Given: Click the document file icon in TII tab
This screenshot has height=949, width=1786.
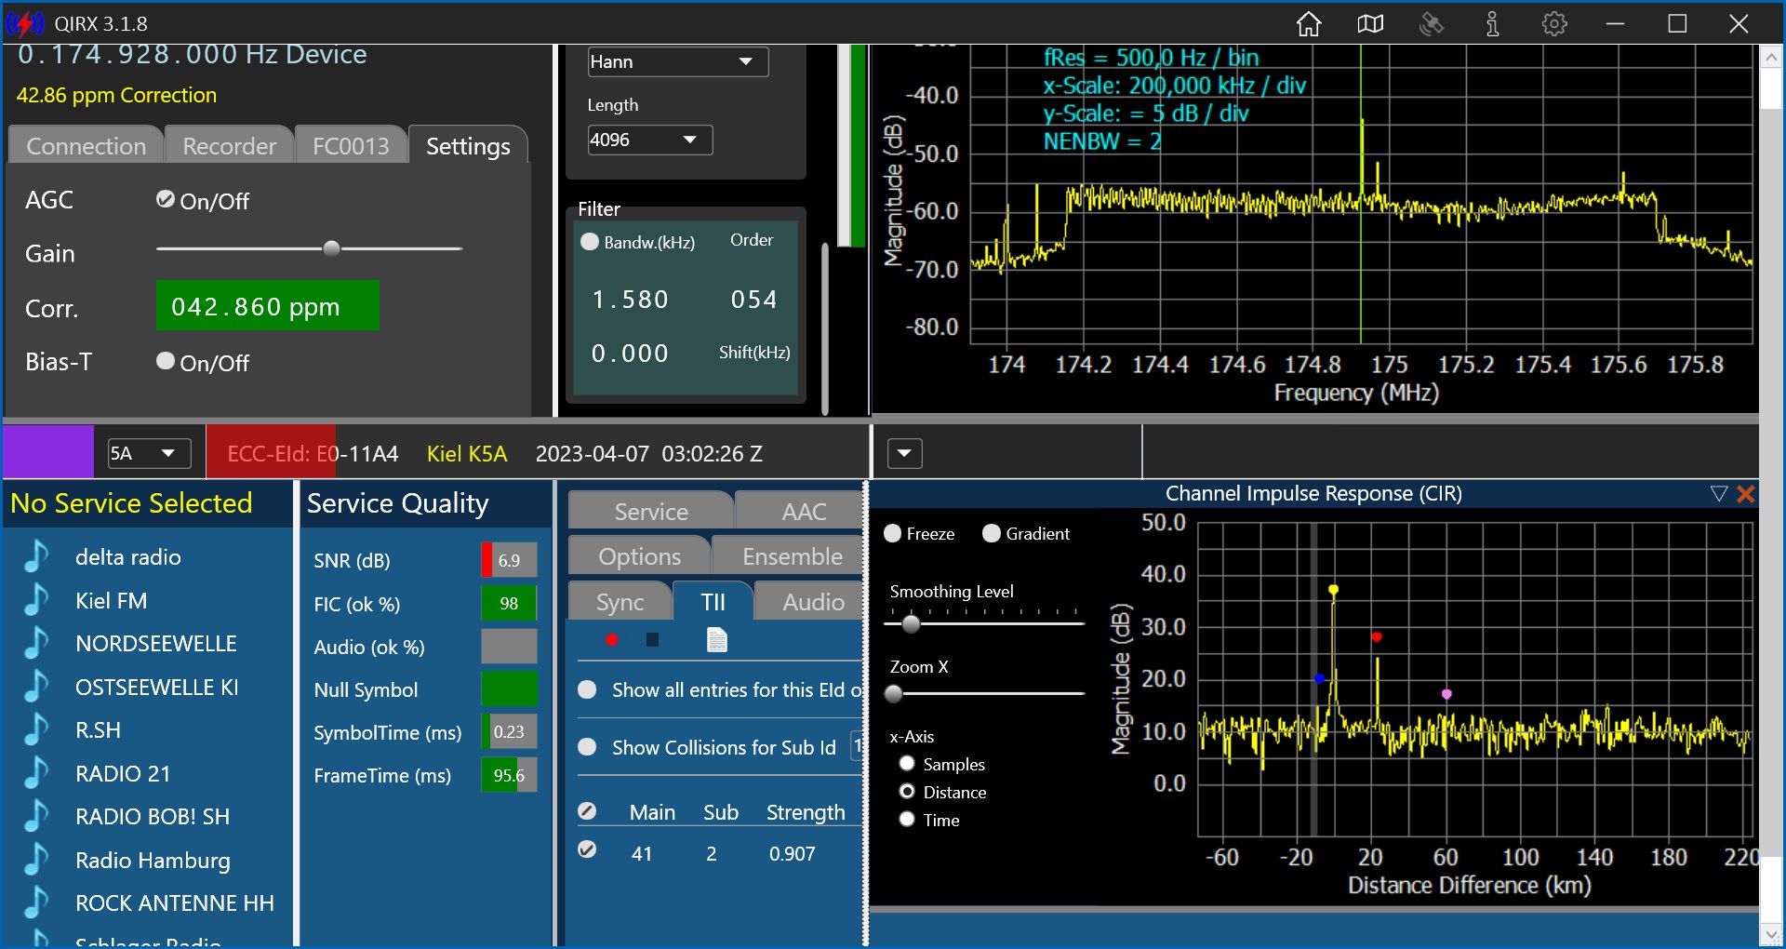Looking at the screenshot, I should point(716,640).
